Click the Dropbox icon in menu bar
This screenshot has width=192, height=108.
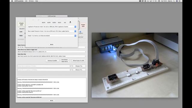[x=143, y=1]
